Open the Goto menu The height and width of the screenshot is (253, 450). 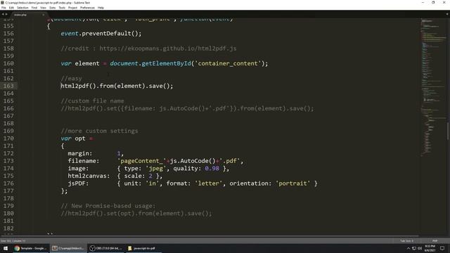[53, 8]
